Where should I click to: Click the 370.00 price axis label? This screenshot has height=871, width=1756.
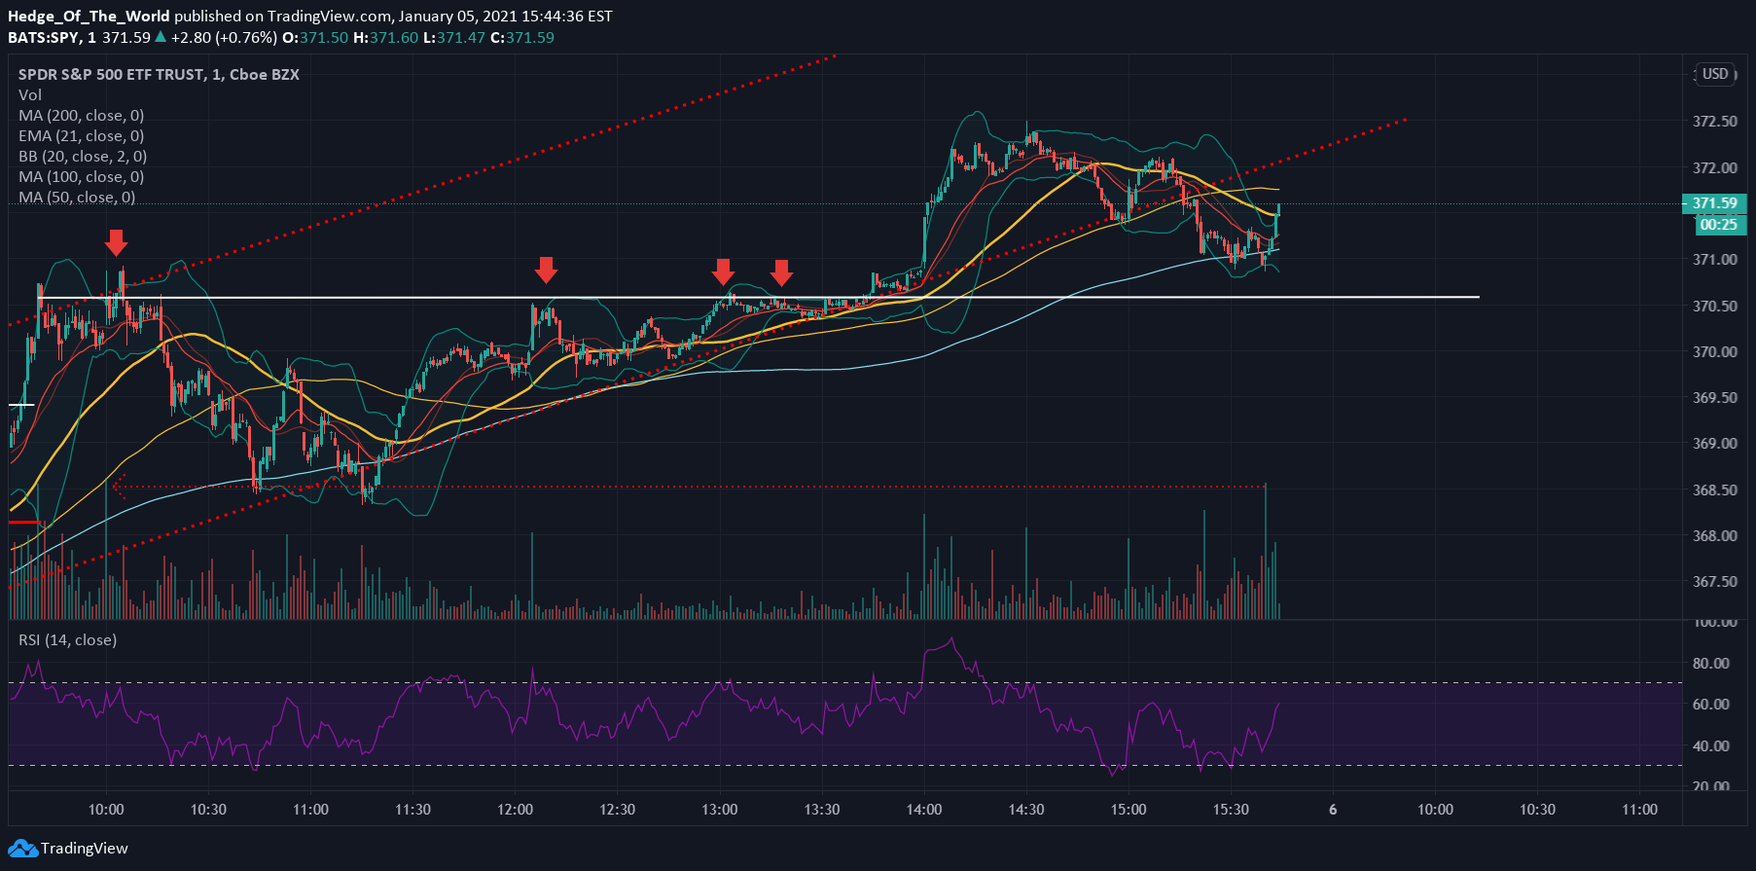(1715, 352)
